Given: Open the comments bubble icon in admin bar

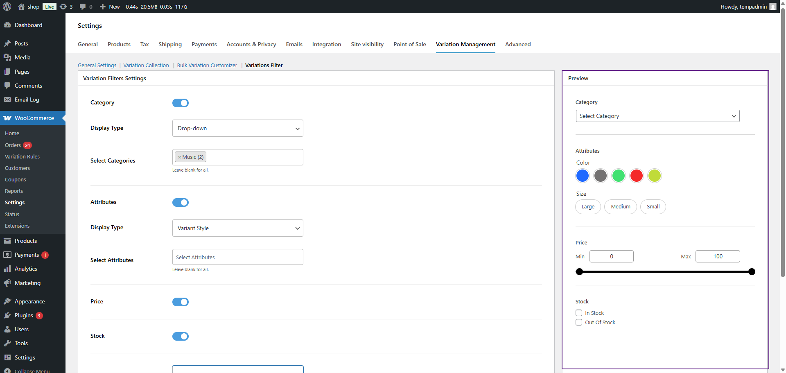Looking at the screenshot, I should point(83,7).
